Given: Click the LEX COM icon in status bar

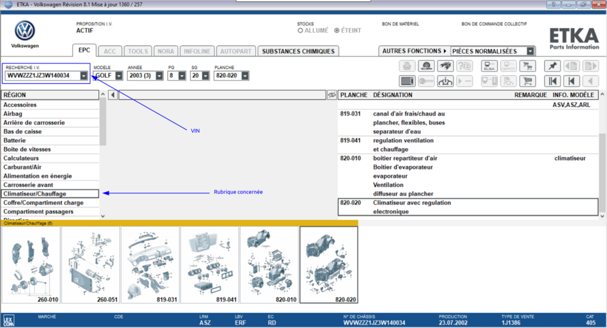Looking at the screenshot, I should click(x=8, y=320).
